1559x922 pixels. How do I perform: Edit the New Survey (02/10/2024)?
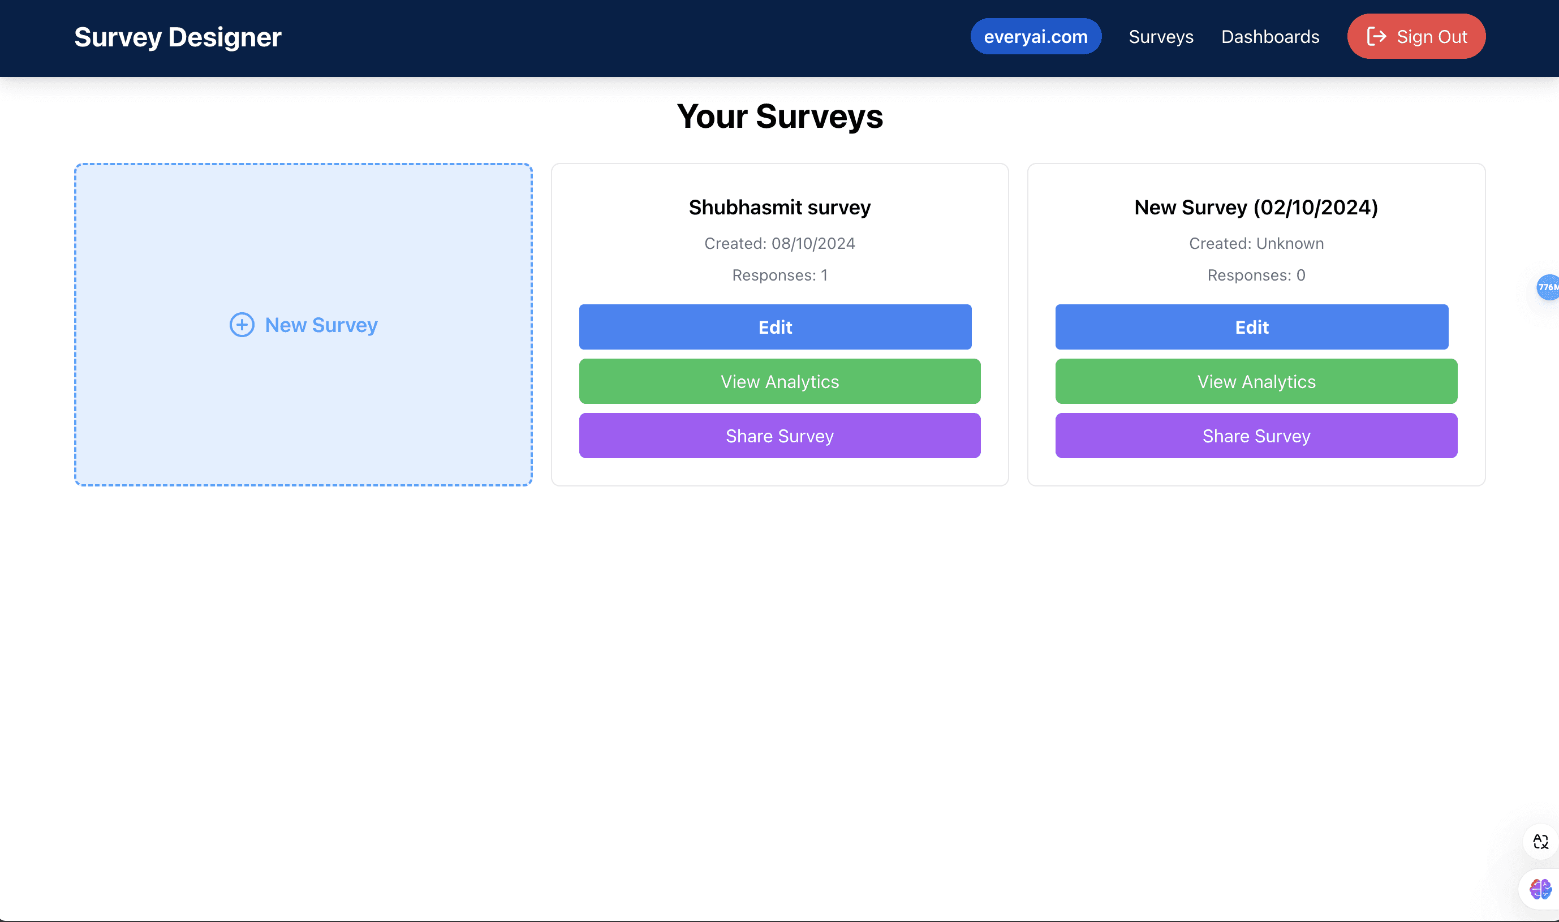(1251, 328)
